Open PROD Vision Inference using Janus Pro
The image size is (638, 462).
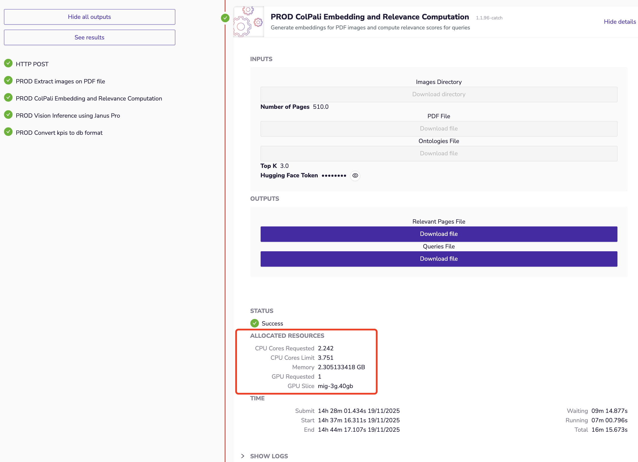pyautogui.click(x=68, y=116)
